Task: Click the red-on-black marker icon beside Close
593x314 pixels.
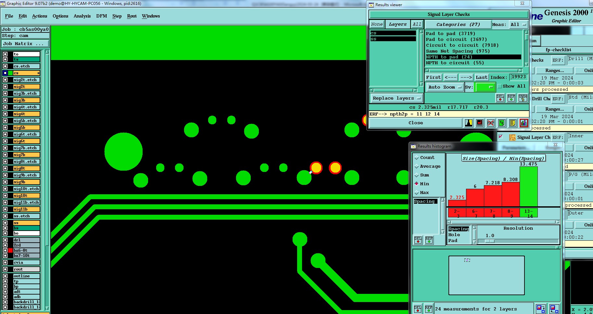Action: 480,123
